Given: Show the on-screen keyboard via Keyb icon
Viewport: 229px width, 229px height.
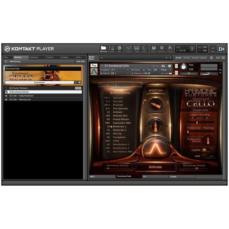Looking at the screenshot, I should pos(137,48).
